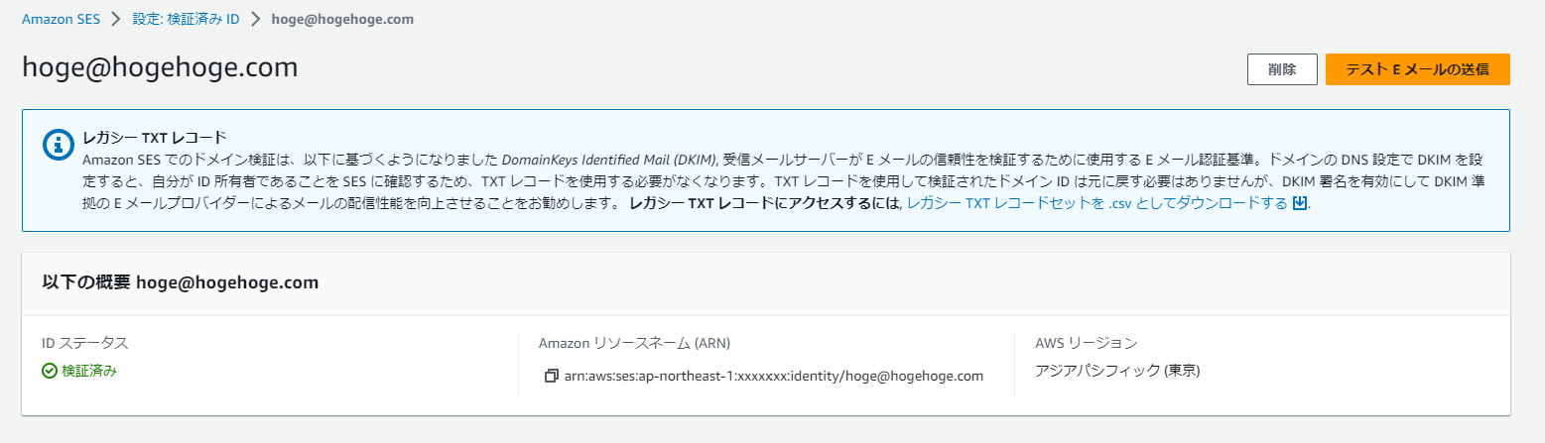
Task: Click the テスト E メールの送信 button
Action: (x=1417, y=69)
